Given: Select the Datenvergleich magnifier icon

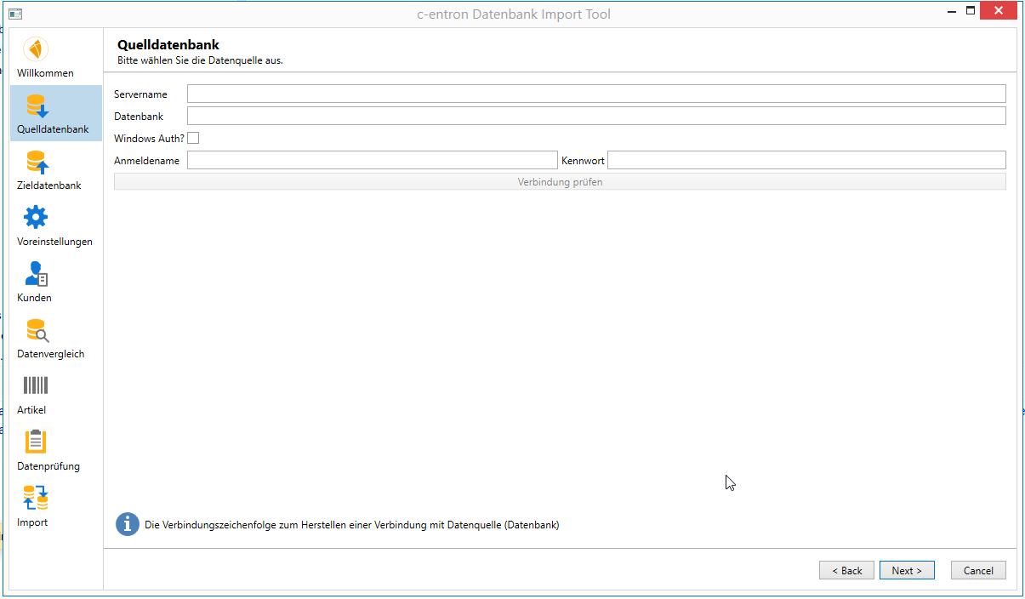Looking at the screenshot, I should pyautogui.click(x=37, y=330).
